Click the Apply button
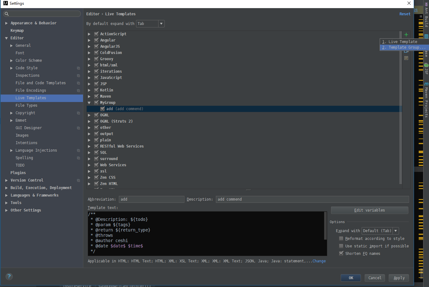Screen dimensions: 429x287 [399, 278]
